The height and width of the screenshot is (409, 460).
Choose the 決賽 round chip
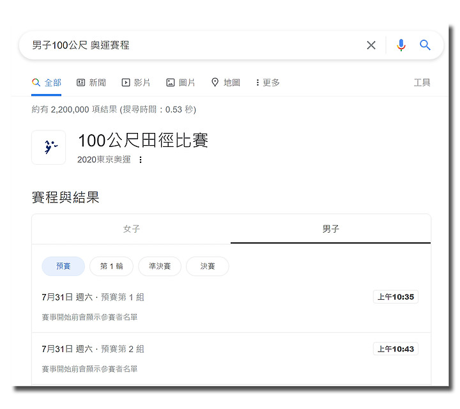pyautogui.click(x=208, y=266)
